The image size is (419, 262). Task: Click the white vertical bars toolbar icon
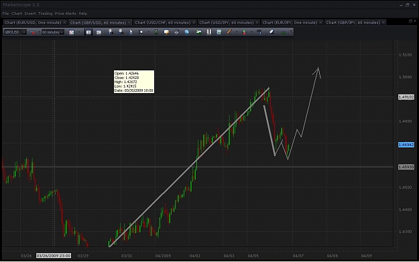209,32
